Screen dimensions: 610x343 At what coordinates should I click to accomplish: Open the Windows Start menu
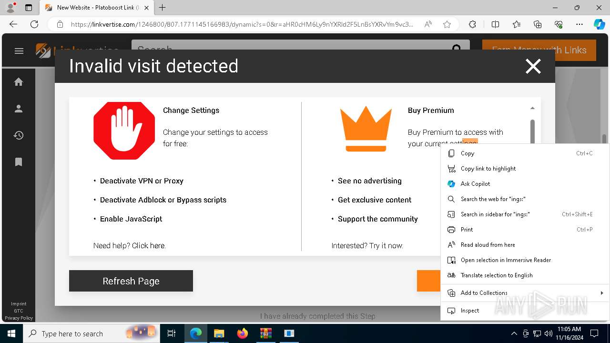(11, 333)
